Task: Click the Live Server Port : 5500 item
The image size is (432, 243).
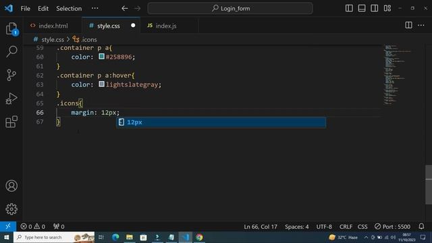Action: [x=392, y=227]
